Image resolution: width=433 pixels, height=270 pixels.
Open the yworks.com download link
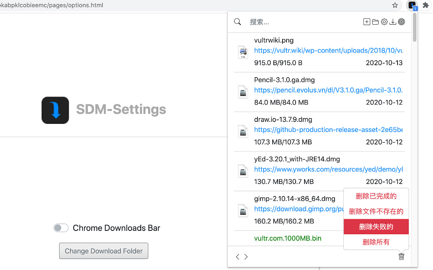point(328,169)
